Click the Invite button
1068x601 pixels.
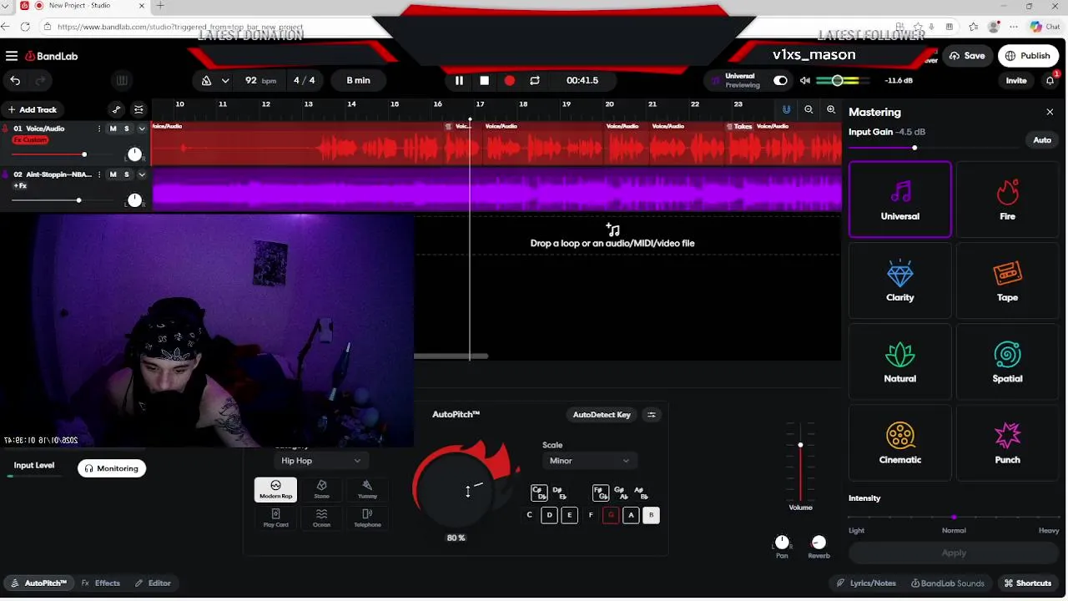click(1016, 80)
